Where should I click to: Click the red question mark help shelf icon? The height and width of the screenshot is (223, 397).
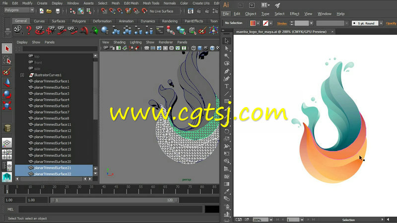pyautogui.click(x=29, y=30)
